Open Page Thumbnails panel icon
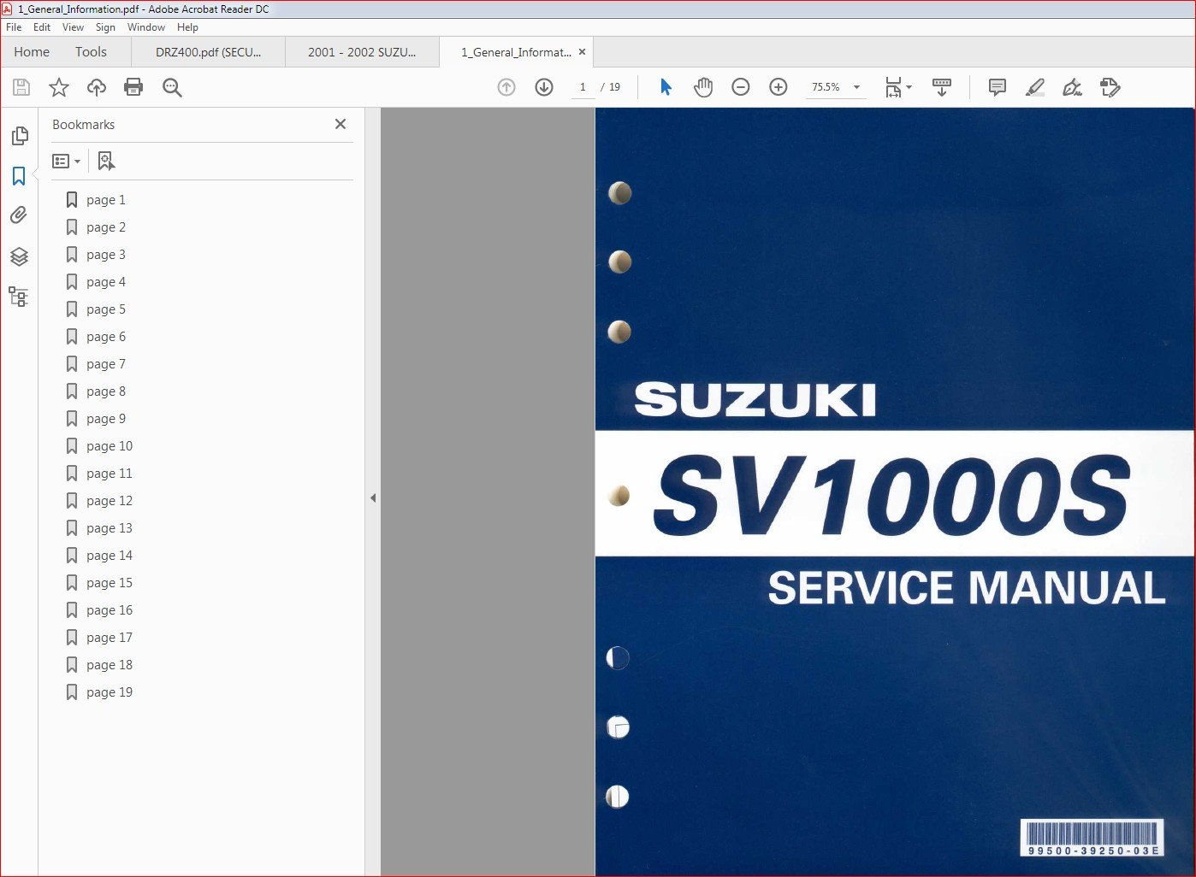Screen dimensions: 1196x877 (x=19, y=136)
